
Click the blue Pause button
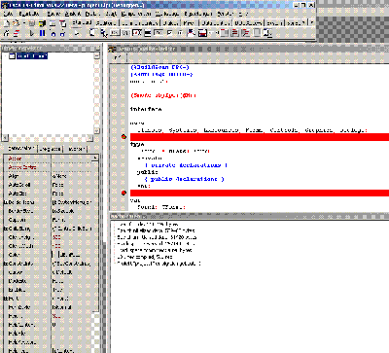[42, 33]
